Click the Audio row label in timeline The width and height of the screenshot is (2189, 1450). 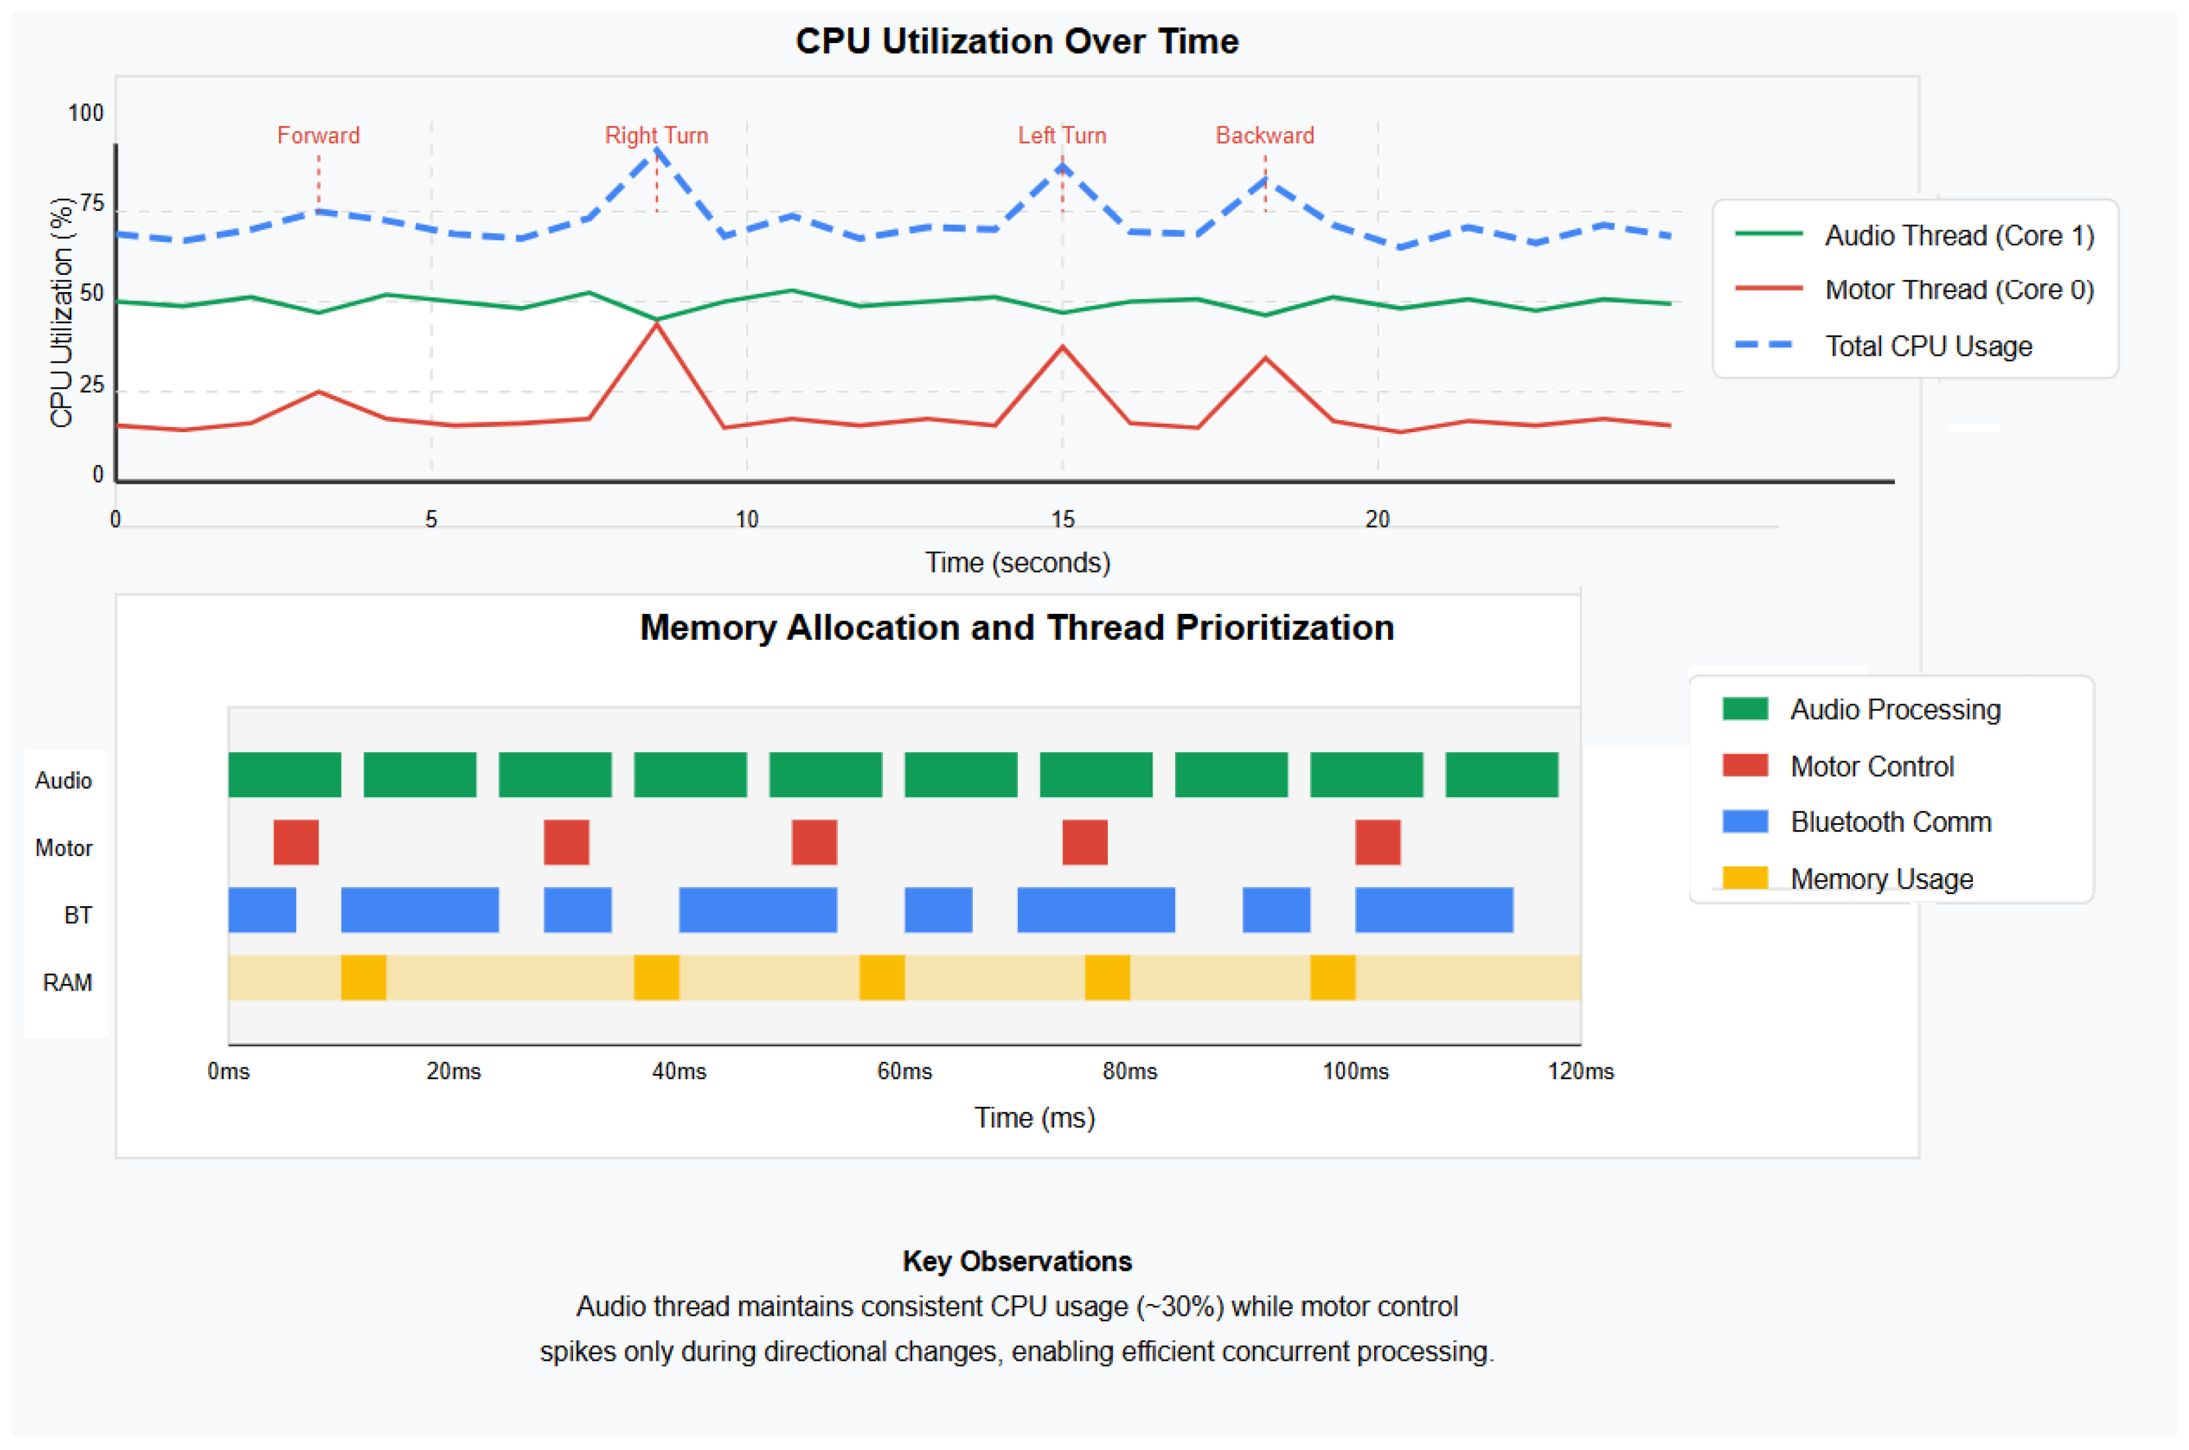(x=64, y=781)
